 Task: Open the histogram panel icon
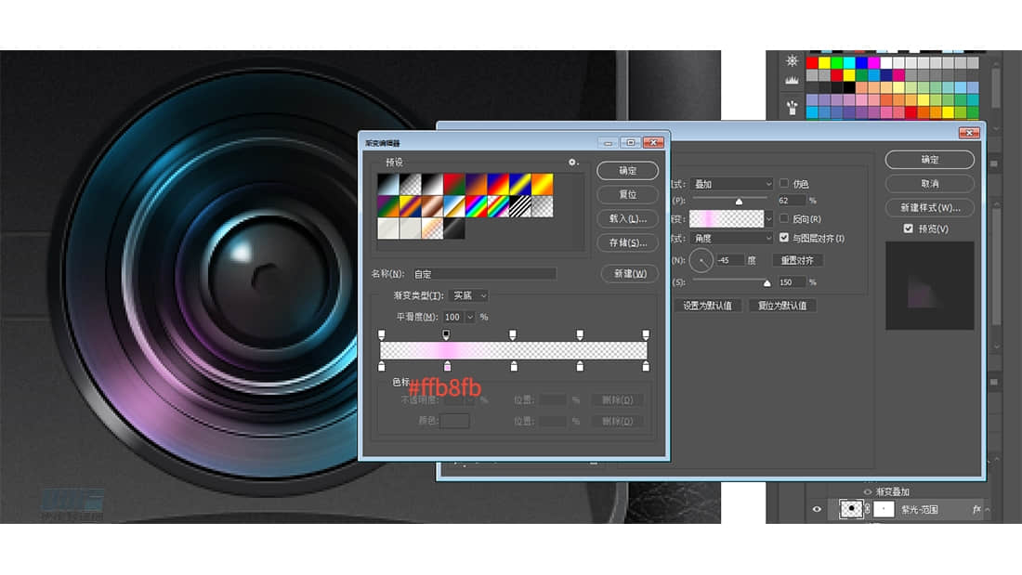[x=792, y=81]
